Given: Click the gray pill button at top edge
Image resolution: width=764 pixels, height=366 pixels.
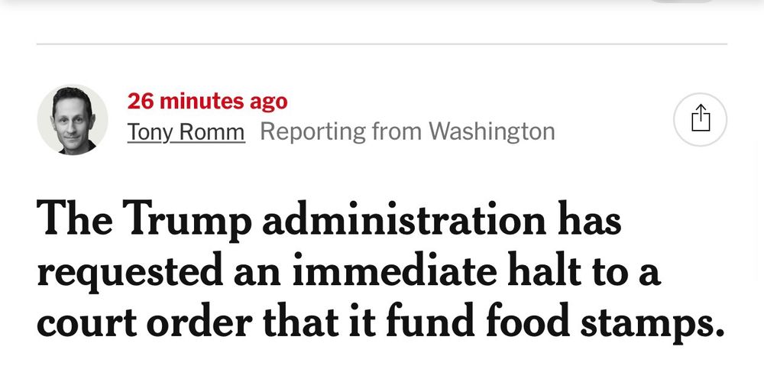Looking at the screenshot, I should pos(681,2).
